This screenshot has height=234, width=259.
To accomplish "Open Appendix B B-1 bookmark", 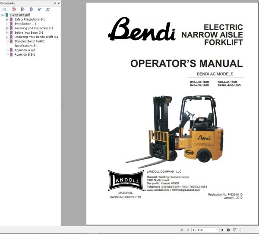I will pos(25,54).
